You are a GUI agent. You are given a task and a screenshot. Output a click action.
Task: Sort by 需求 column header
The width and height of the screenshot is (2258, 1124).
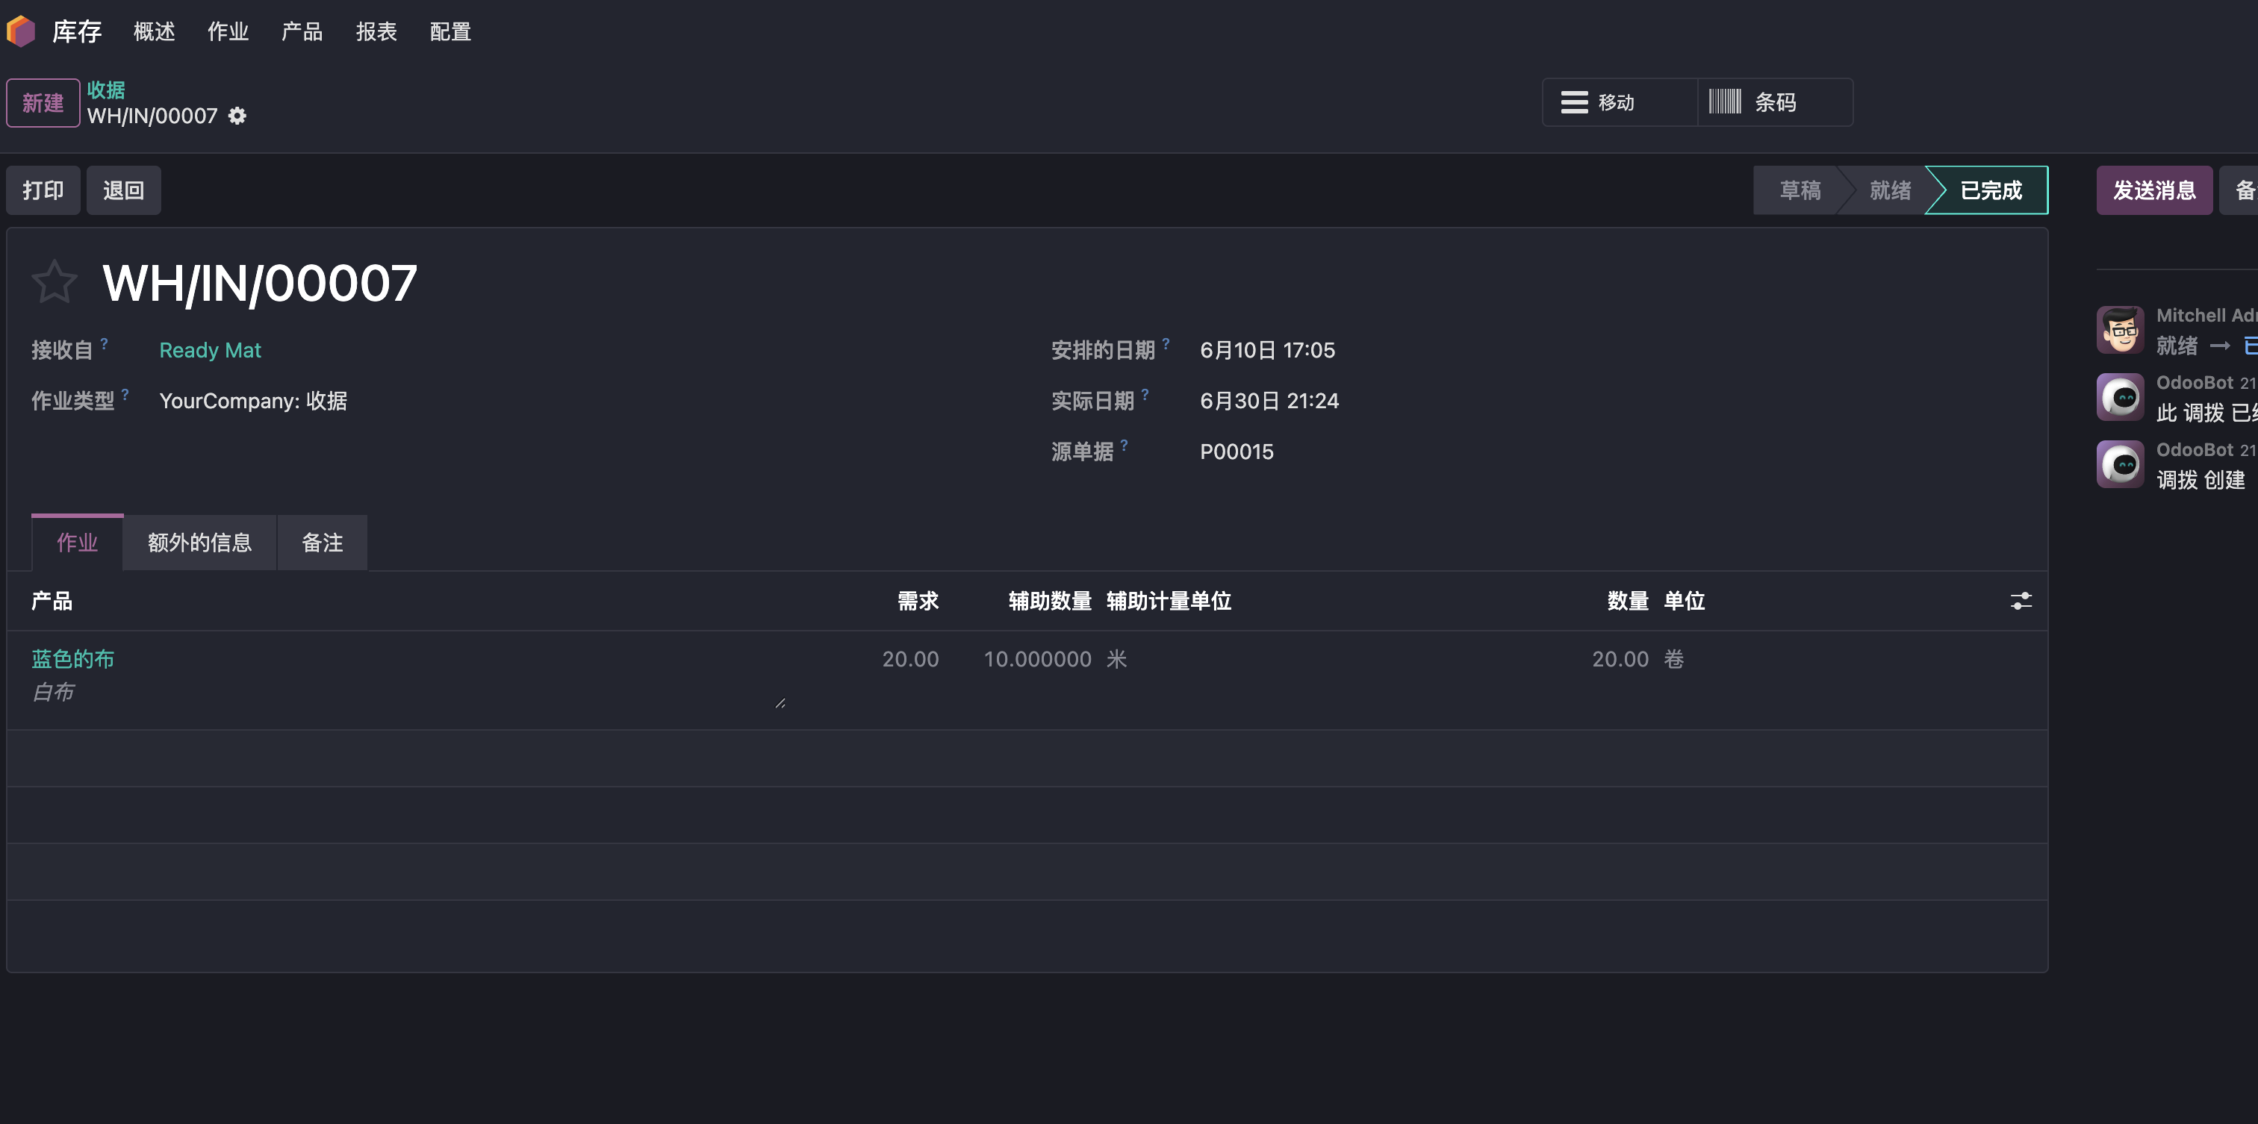coord(918,601)
